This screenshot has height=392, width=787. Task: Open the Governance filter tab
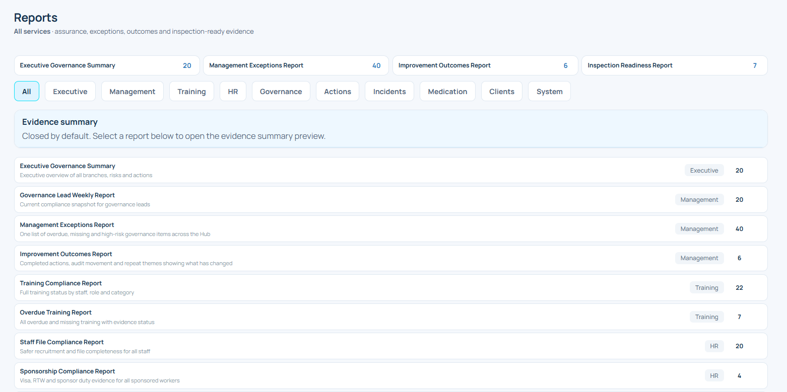coord(281,91)
